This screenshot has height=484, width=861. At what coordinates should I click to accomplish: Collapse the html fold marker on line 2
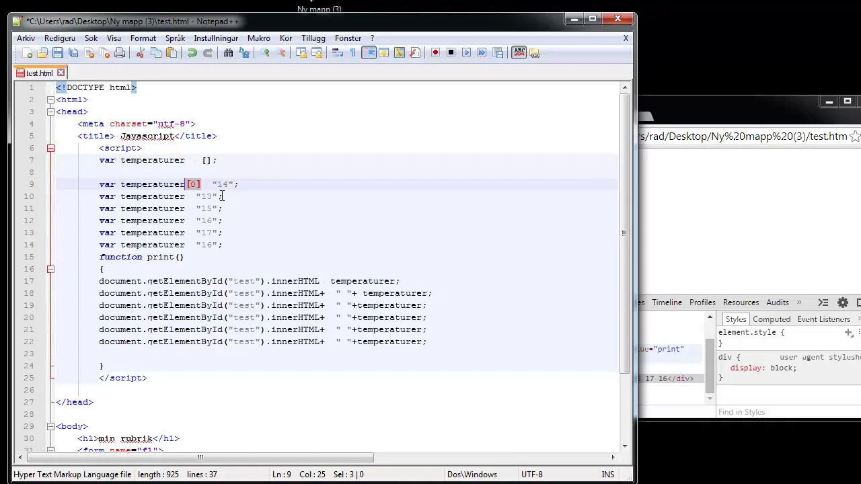coord(50,99)
